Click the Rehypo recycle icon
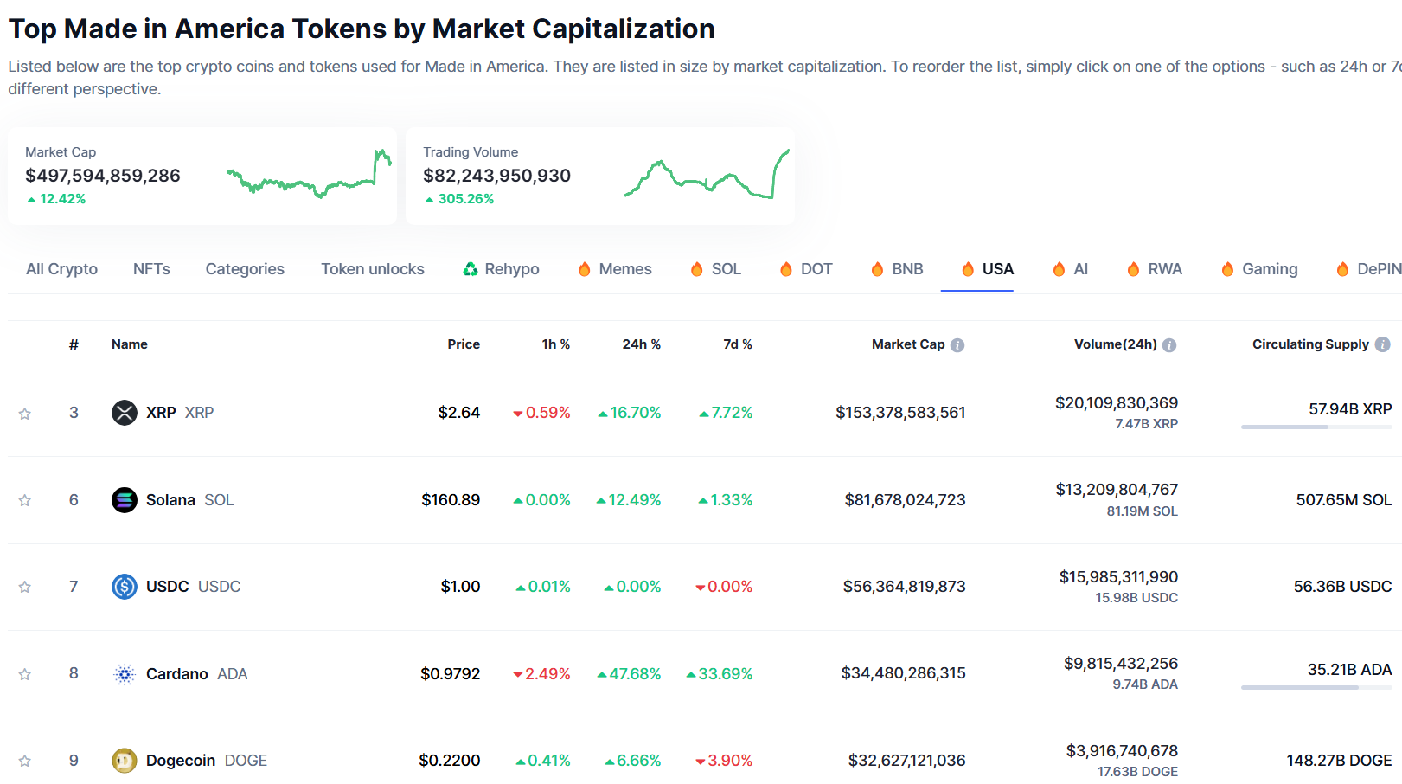The height and width of the screenshot is (784, 1402). pyautogui.click(x=470, y=268)
